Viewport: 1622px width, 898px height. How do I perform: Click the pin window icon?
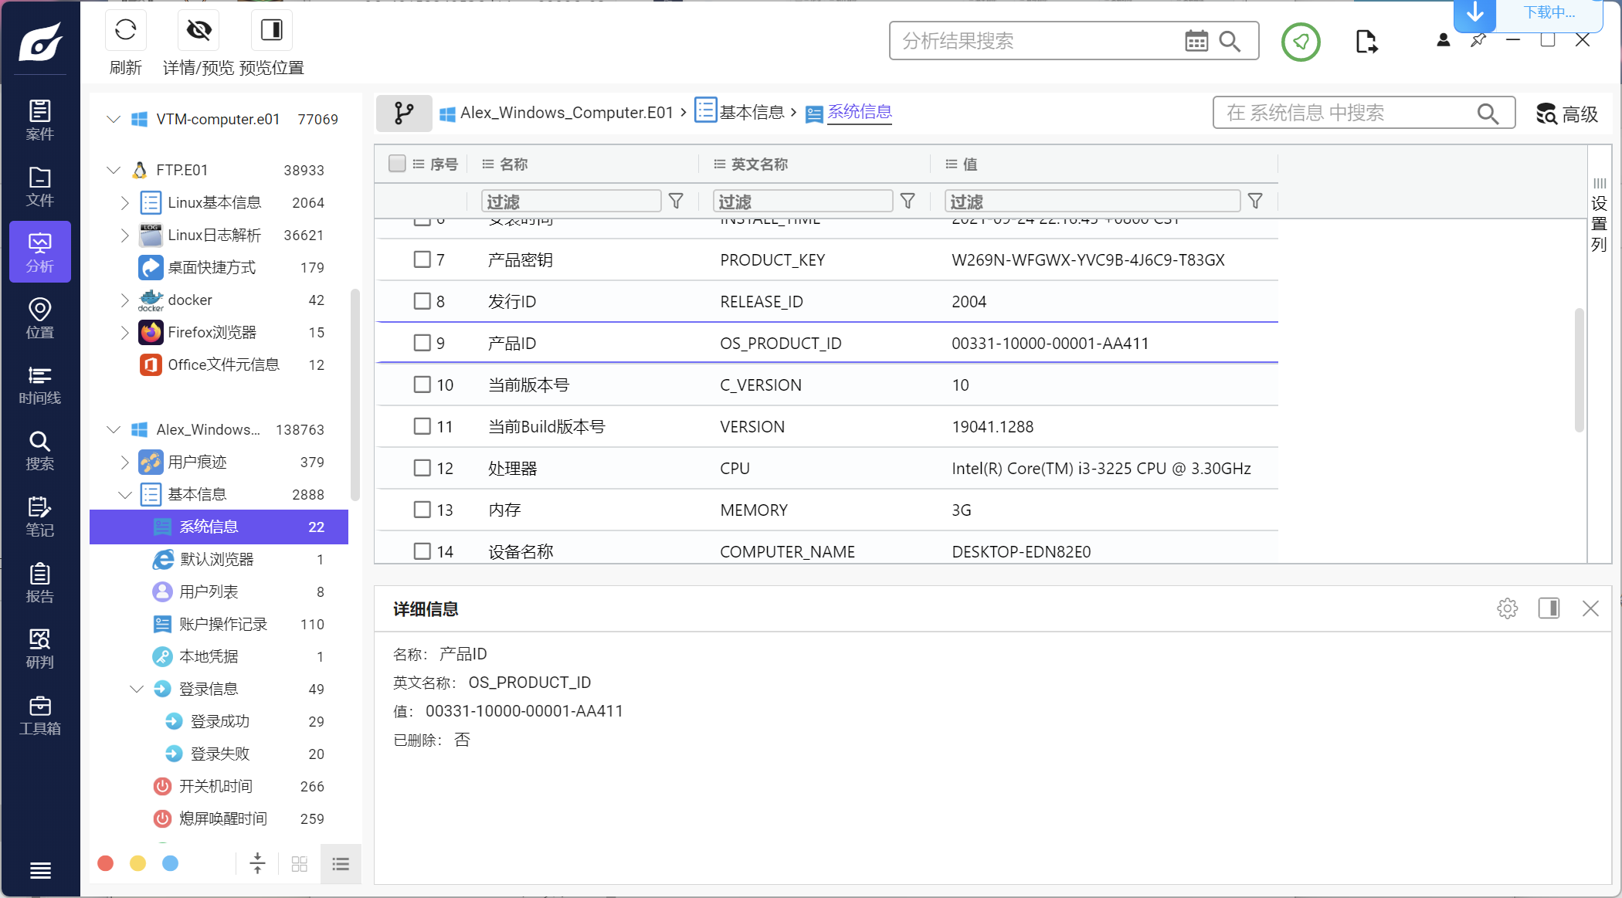point(1478,40)
